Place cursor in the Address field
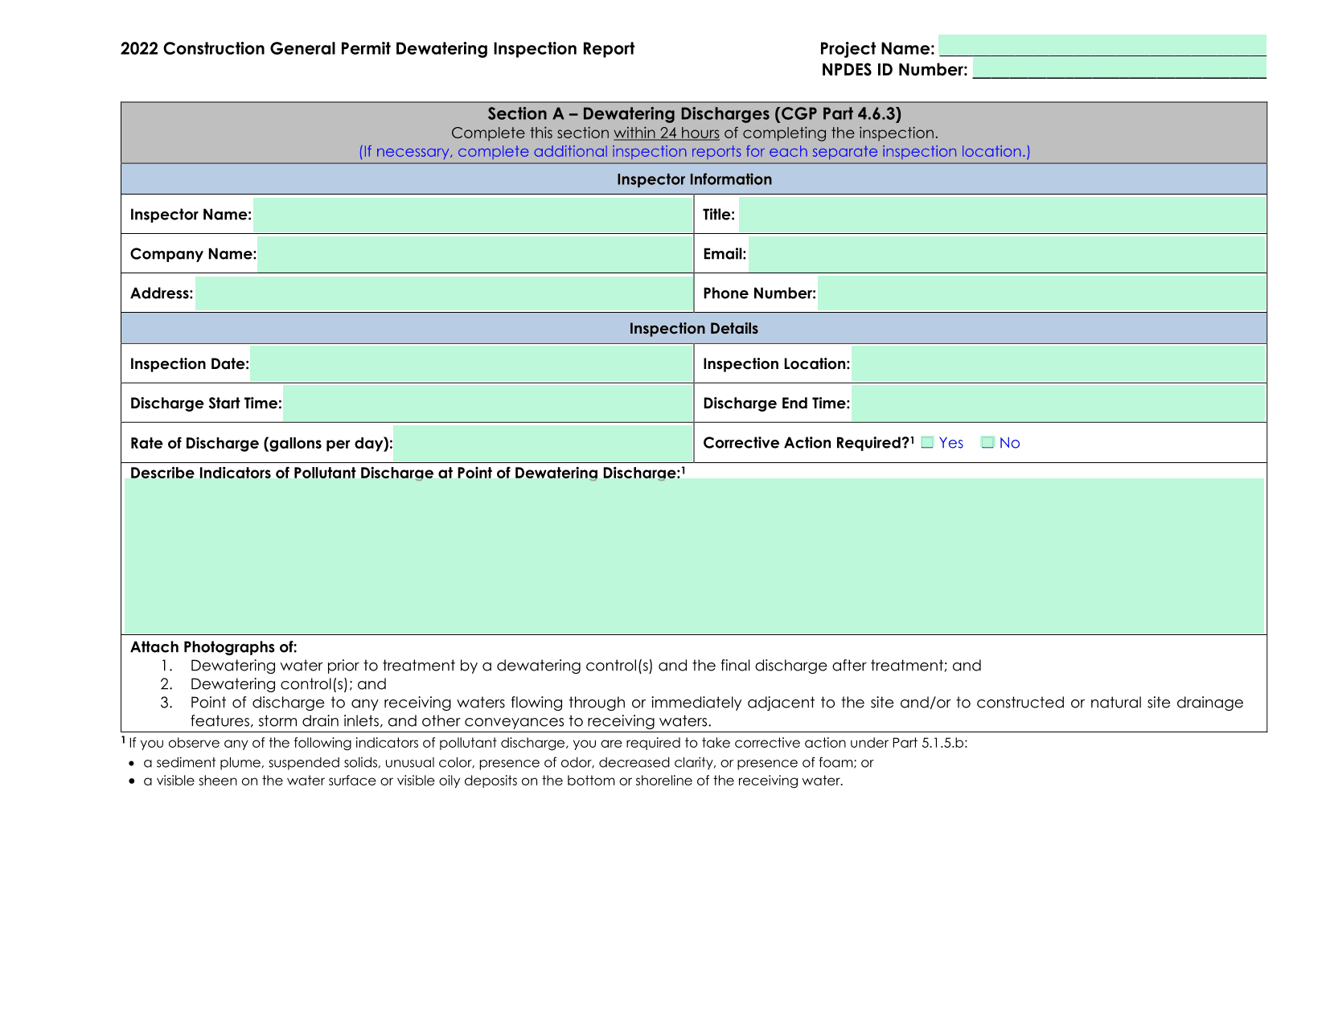Viewport: 1326px width, 1025px height. pos(443,293)
